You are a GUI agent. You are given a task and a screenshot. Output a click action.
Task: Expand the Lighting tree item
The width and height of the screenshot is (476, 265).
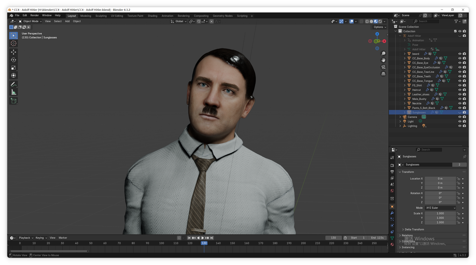coord(400,126)
